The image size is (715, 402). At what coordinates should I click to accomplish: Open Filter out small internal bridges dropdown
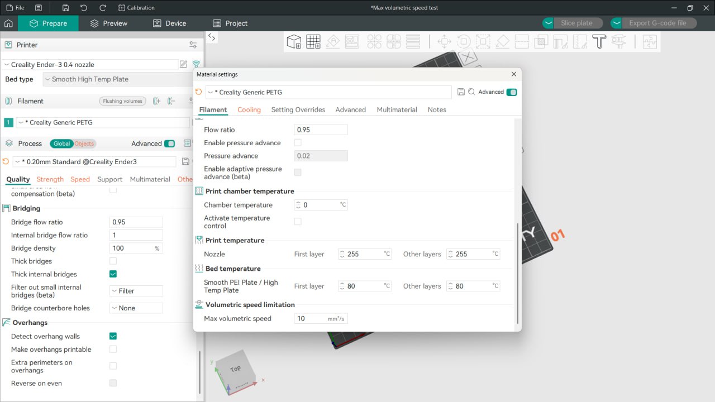136,291
